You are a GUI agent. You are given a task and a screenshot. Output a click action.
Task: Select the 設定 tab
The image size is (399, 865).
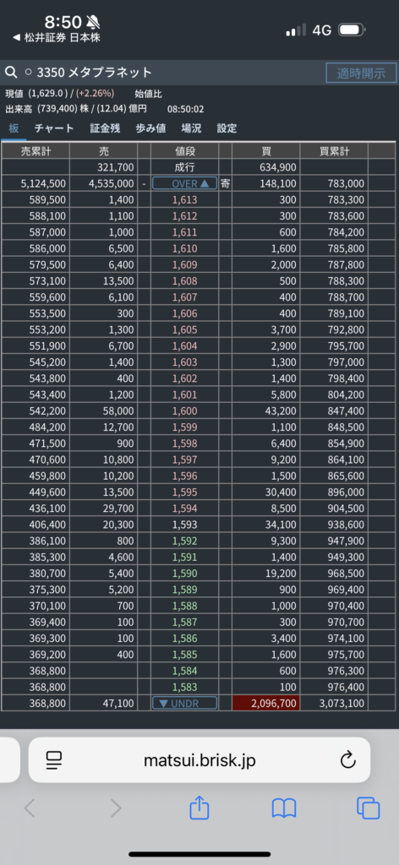[x=227, y=128]
